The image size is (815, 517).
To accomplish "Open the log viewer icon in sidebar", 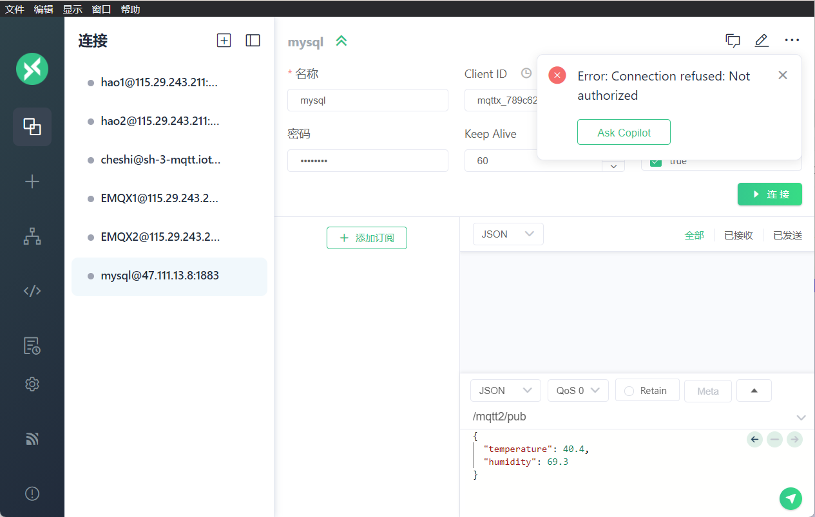I will point(32,346).
